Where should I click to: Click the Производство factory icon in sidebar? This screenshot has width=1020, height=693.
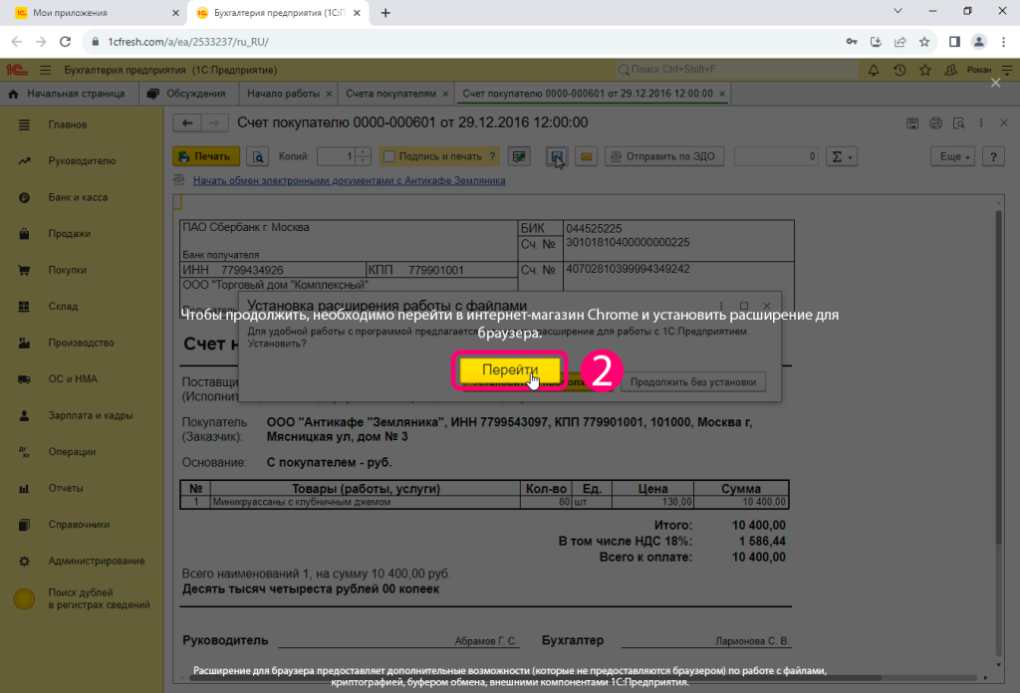[24, 344]
